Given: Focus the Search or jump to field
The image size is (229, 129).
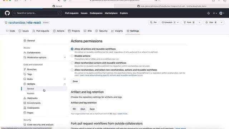Looking at the screenshot, I should pyautogui.click(x=37, y=13).
